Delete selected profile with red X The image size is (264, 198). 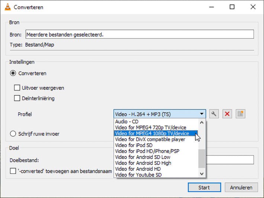(227, 114)
